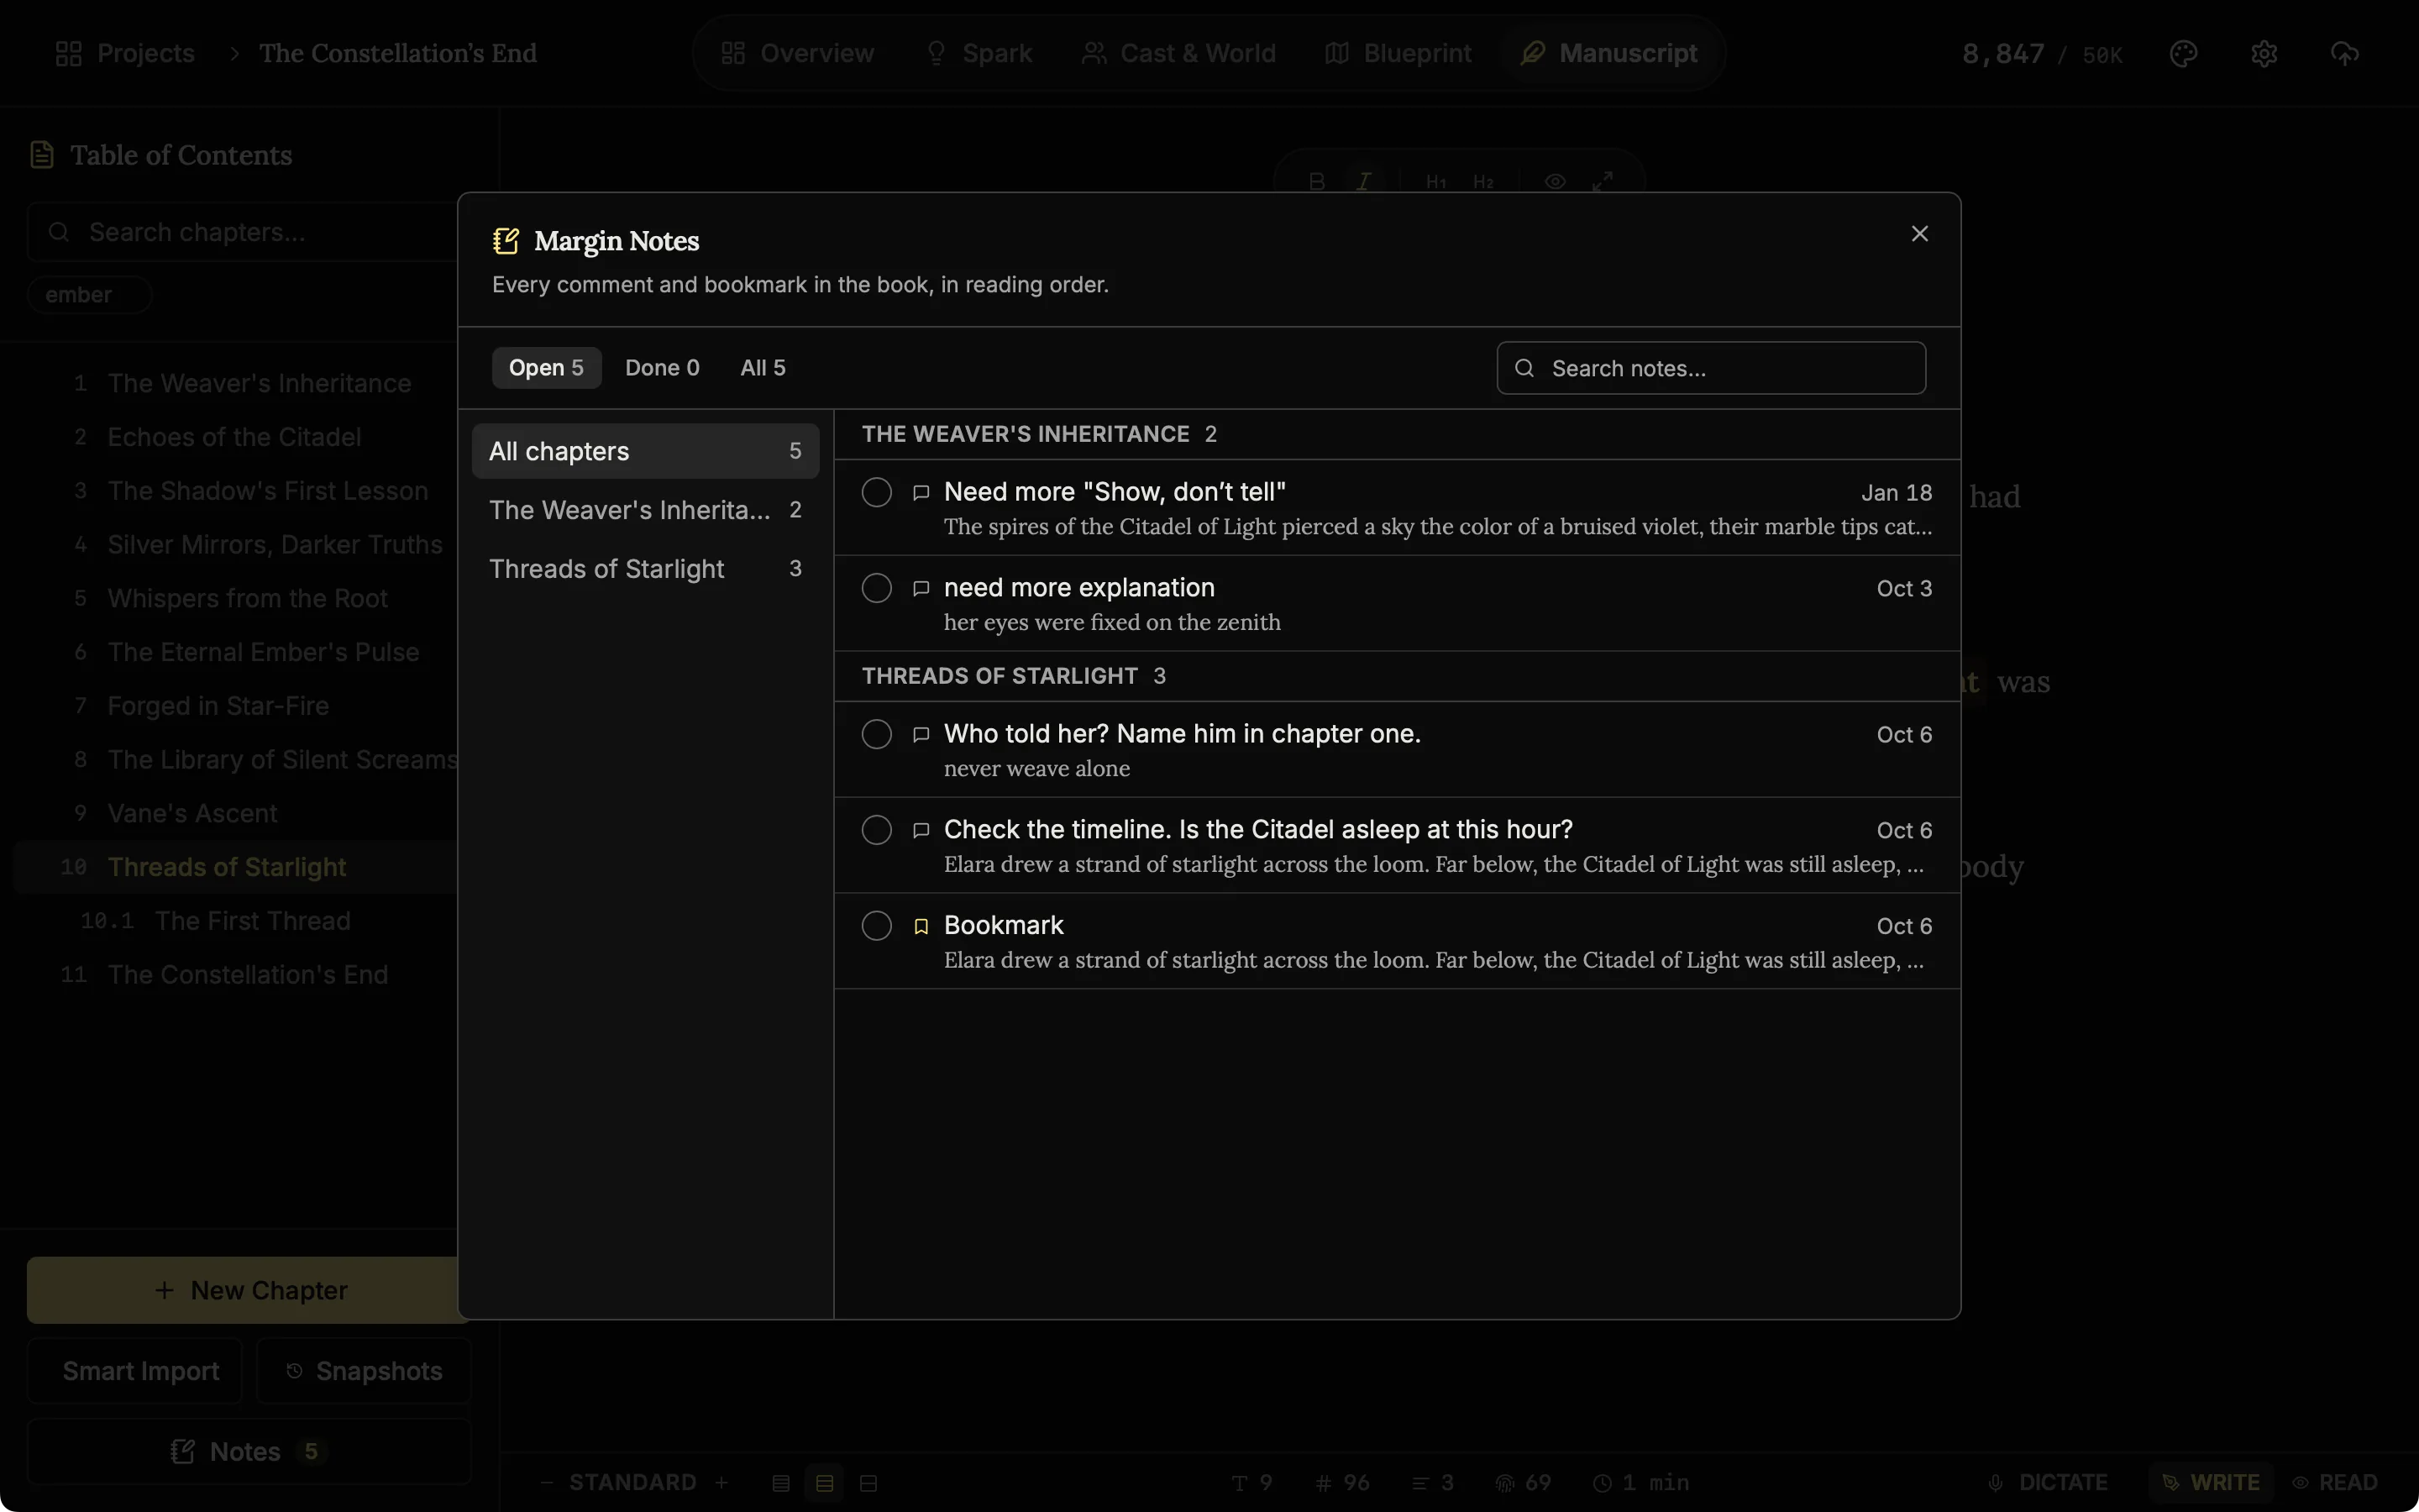The width and height of the screenshot is (2419, 1512).
Task: Toggle the eye preview icon in editor toolbar
Action: click(x=1556, y=181)
